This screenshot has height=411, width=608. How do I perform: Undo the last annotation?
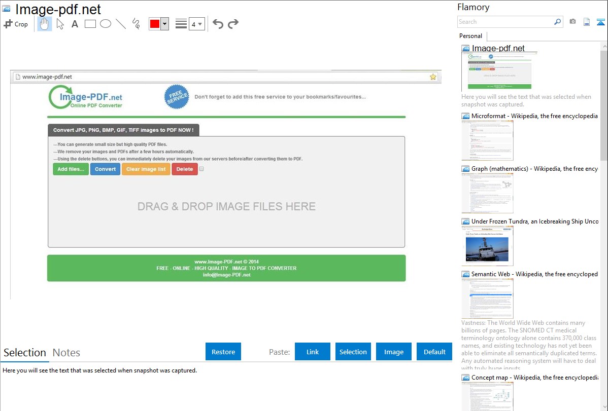[x=218, y=24]
